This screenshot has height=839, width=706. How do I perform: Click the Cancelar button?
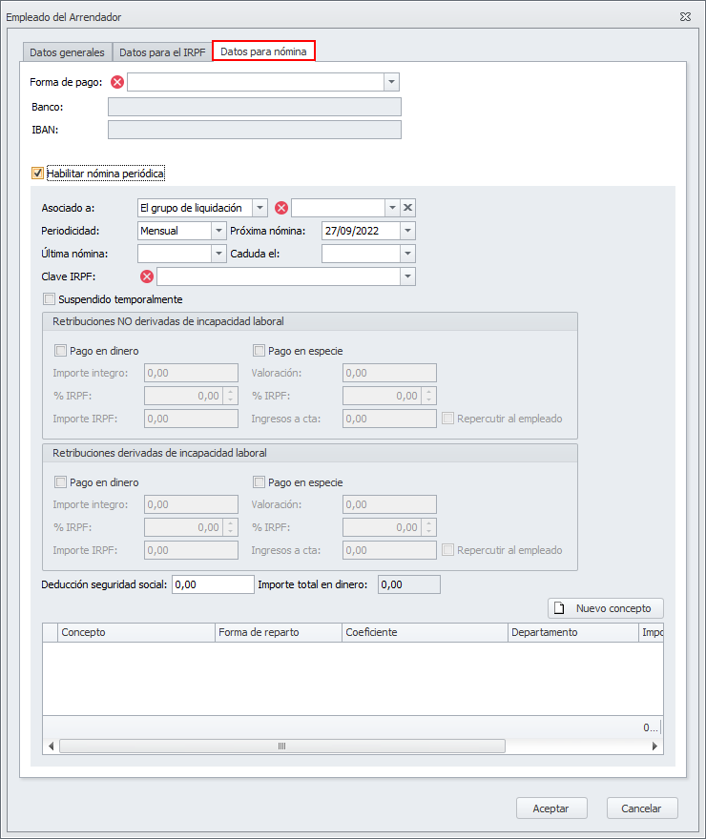(x=641, y=808)
